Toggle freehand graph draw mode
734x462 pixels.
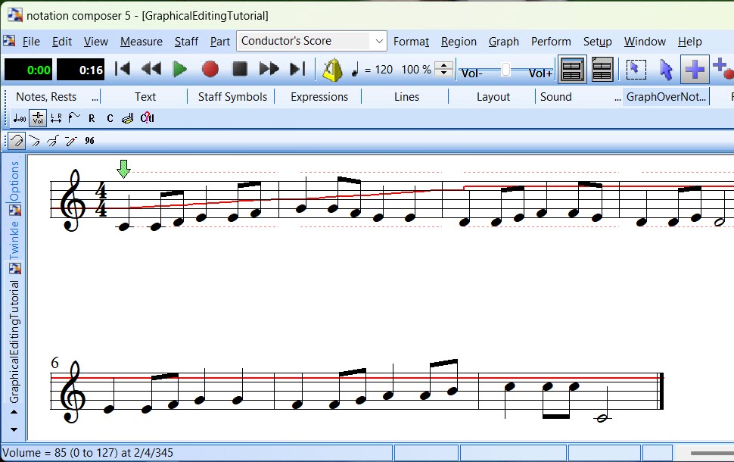(17, 141)
